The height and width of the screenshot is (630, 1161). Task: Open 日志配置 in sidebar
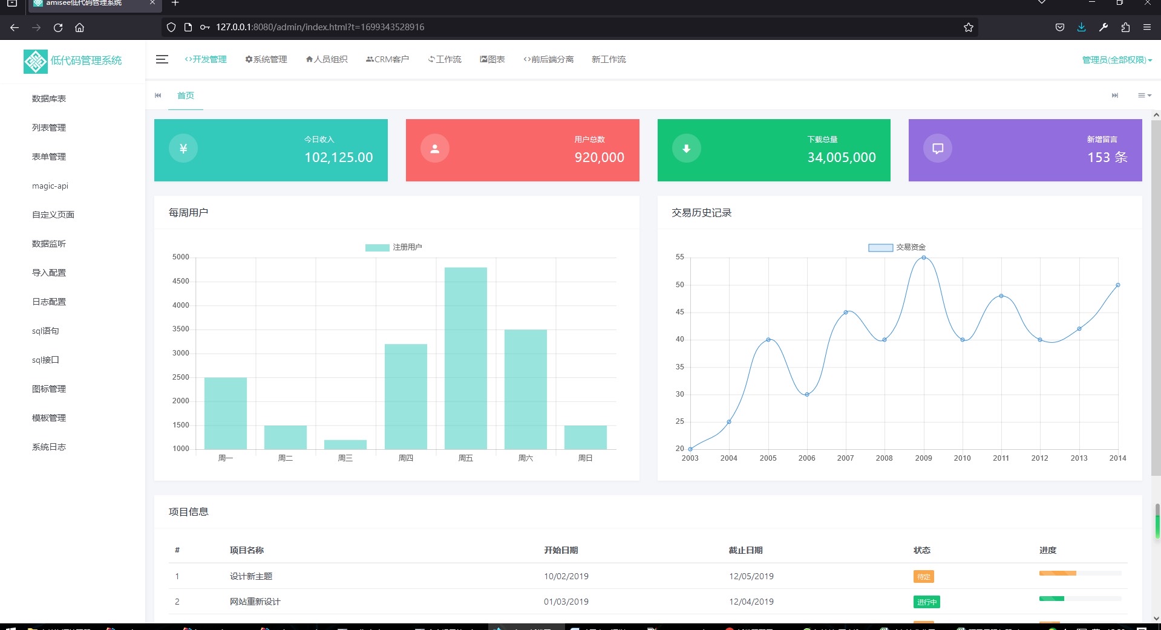(49, 302)
